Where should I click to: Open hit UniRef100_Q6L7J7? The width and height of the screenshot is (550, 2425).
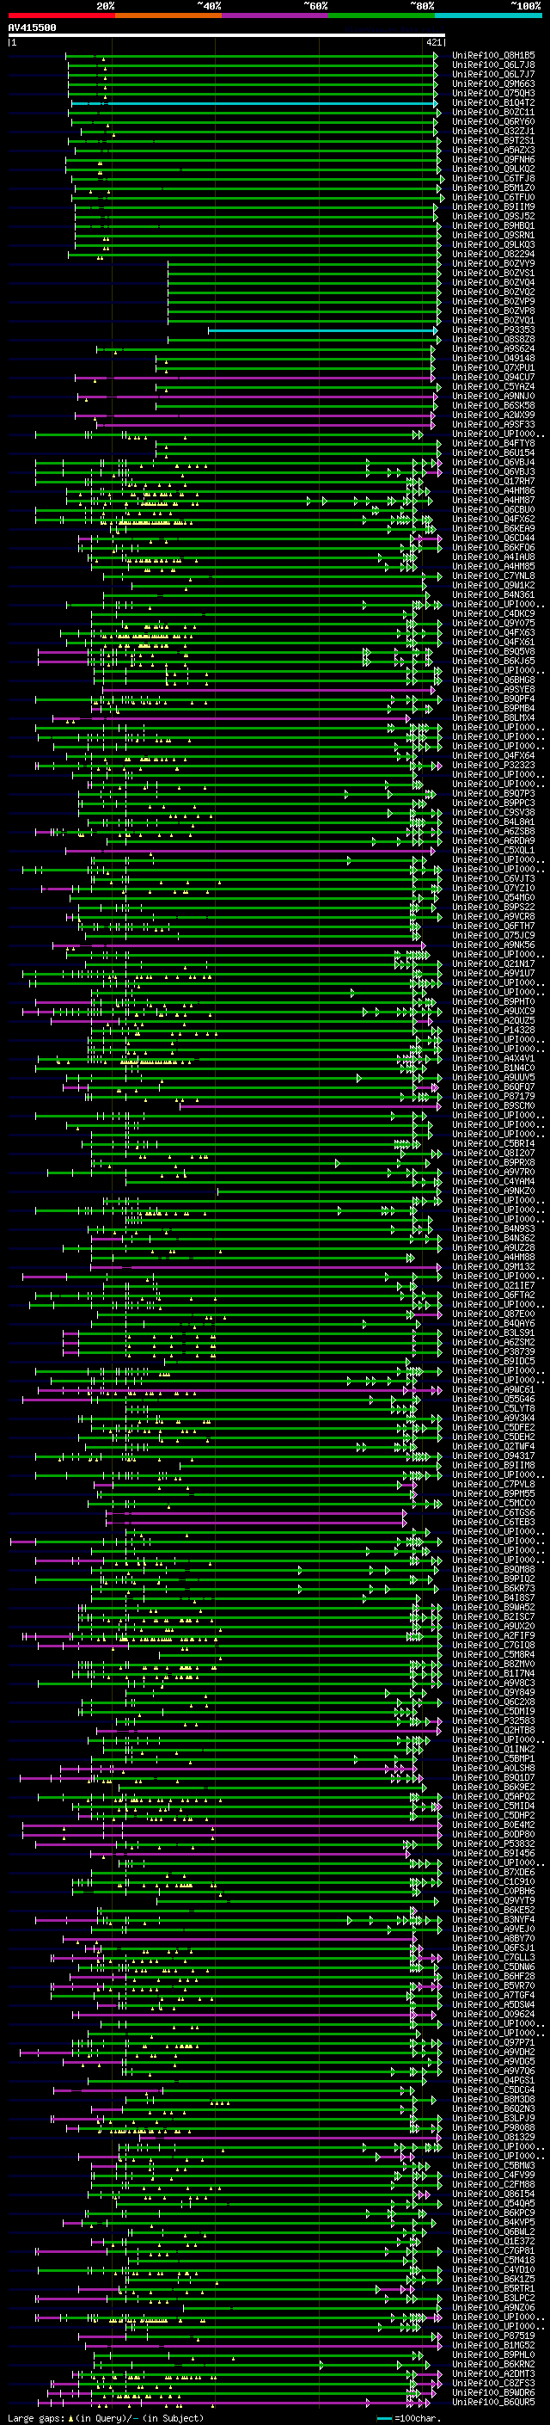click(x=493, y=74)
